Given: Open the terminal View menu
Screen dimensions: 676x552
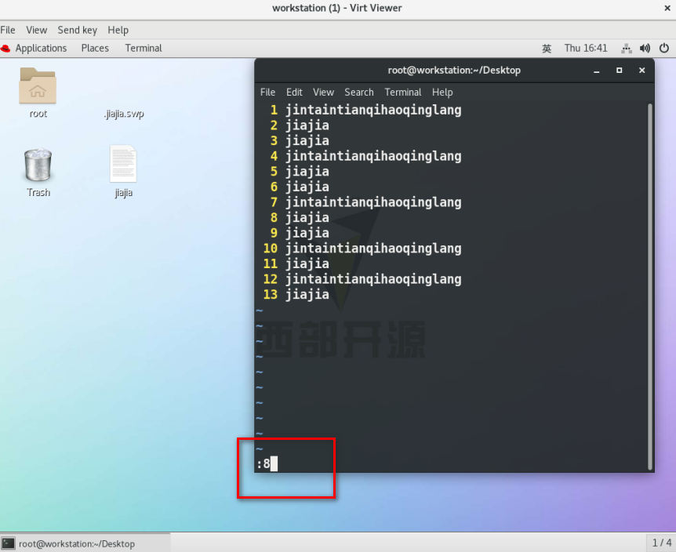Looking at the screenshot, I should (323, 93).
